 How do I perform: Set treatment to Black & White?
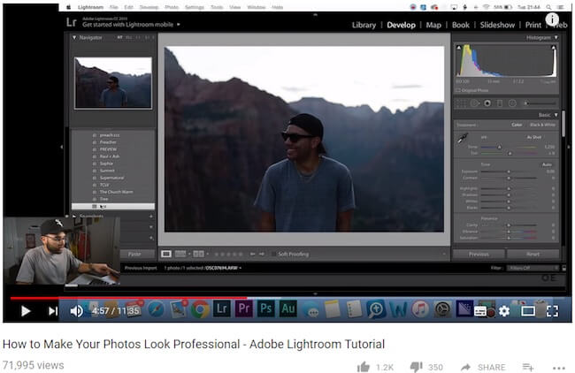[543, 125]
